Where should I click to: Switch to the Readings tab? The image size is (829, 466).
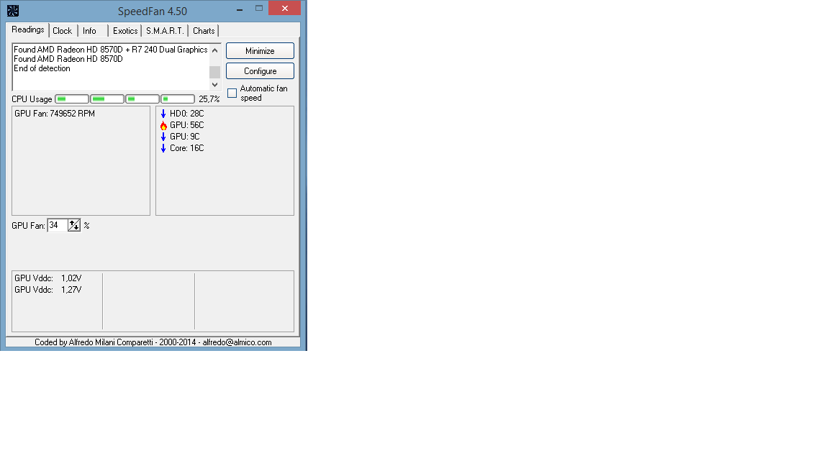(x=28, y=29)
